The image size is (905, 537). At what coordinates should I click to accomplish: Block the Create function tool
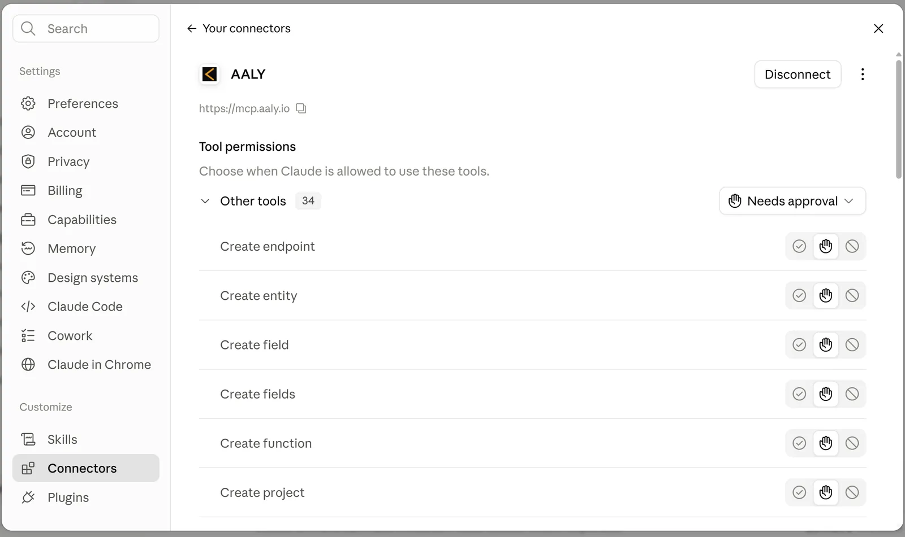852,443
